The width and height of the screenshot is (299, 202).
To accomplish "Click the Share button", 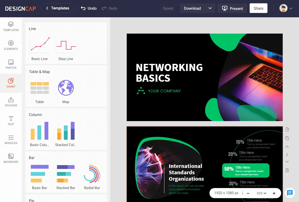I will click(x=258, y=8).
